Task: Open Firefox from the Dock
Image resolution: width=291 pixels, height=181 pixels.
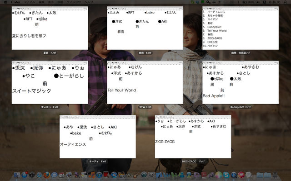Action: [46, 175]
